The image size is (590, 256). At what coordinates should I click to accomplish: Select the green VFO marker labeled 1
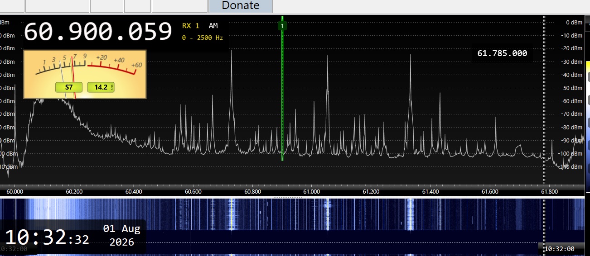[x=282, y=26]
